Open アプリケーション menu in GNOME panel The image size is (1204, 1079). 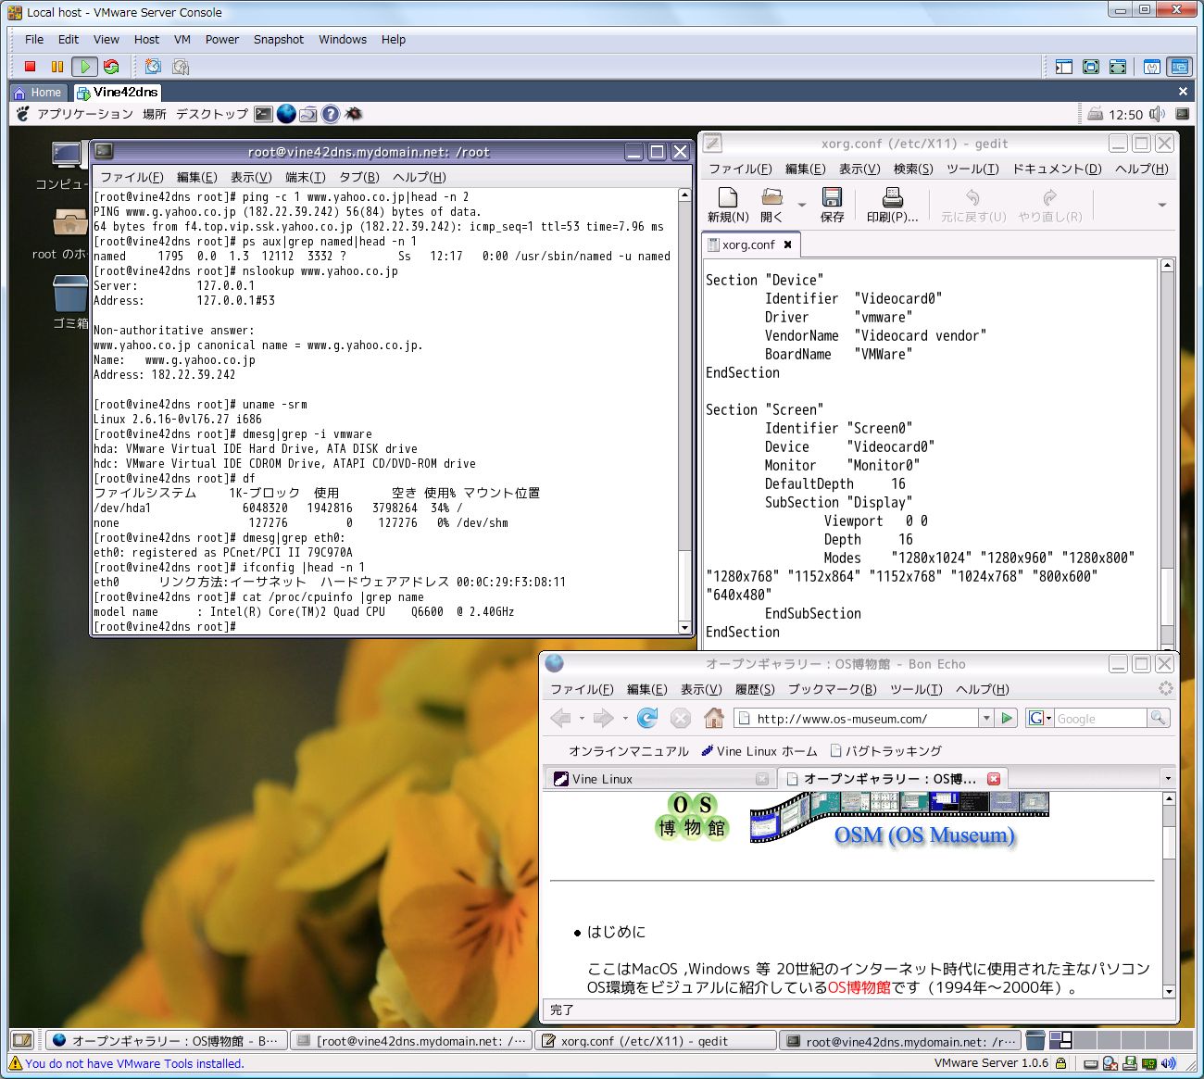84,114
